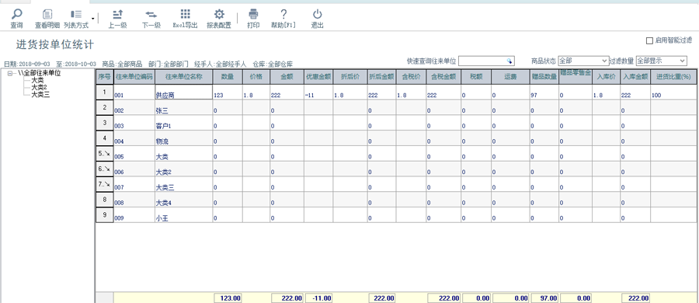This screenshot has width=699, height=303.
Task: Click code cell 004
Action: point(134,138)
